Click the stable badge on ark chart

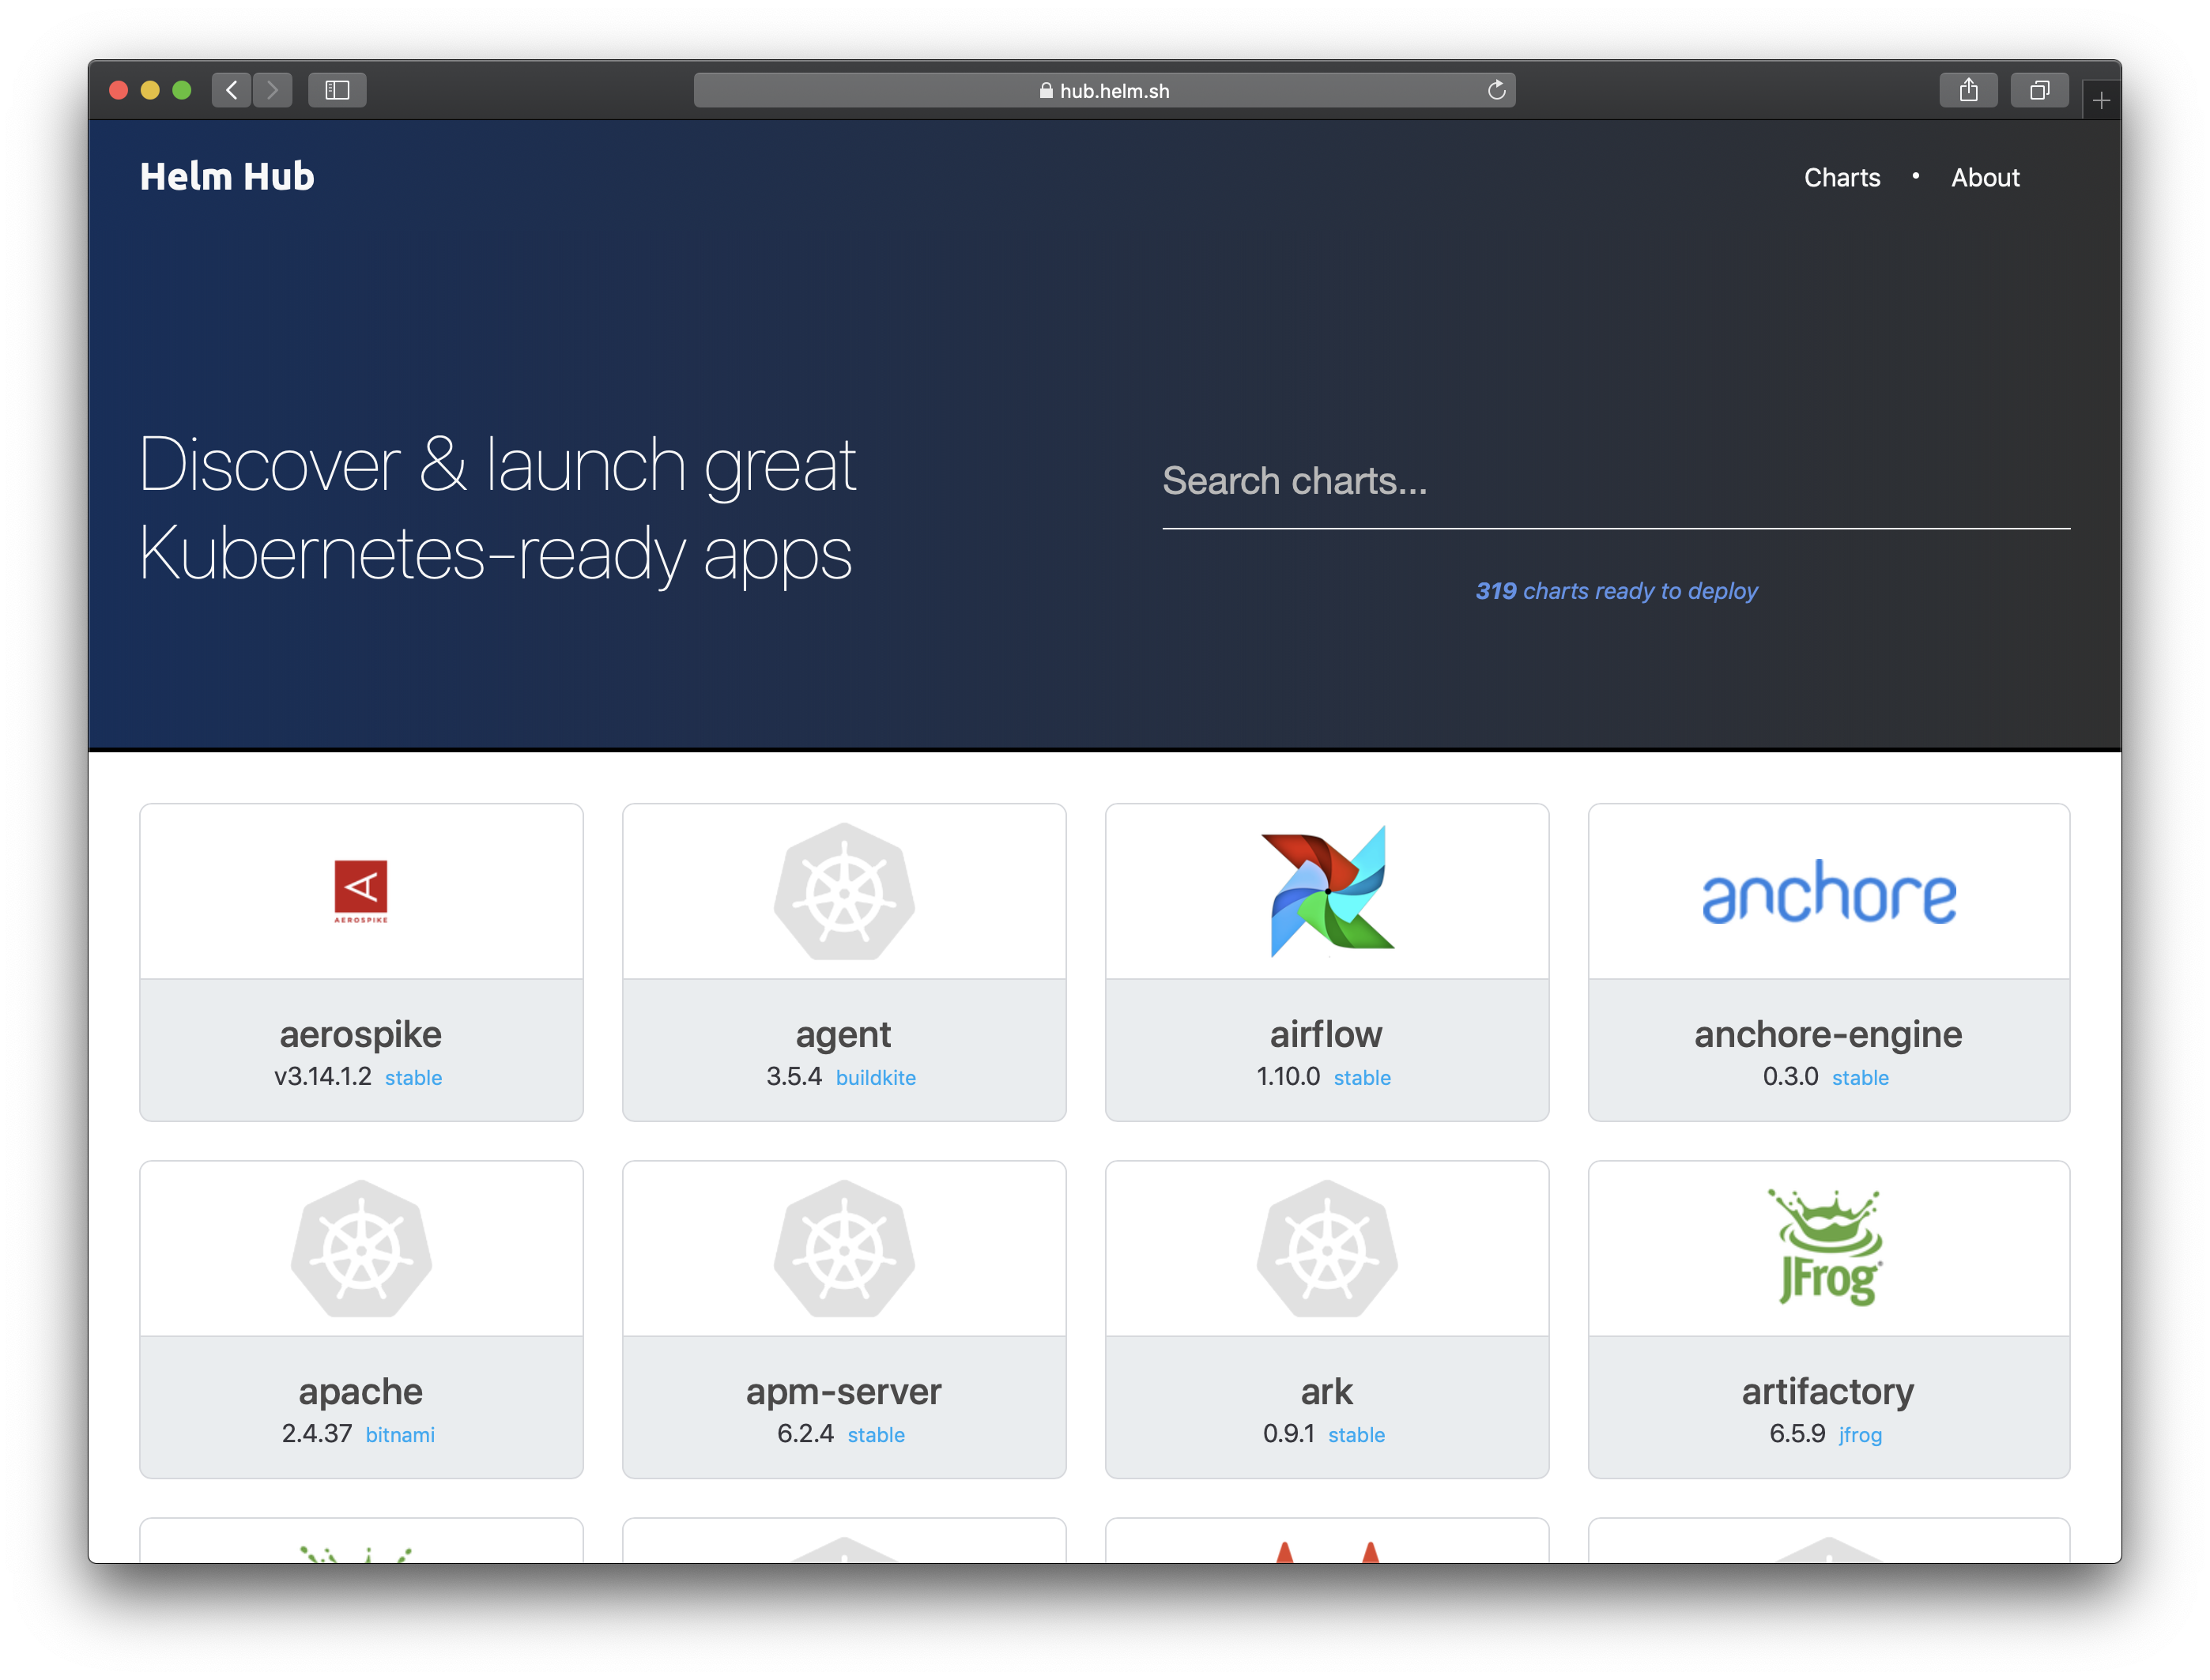1357,1433
